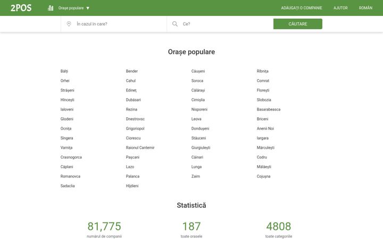The height and width of the screenshot is (239, 383).
Task: Open the Anenii Noi city link
Action: (x=265, y=129)
